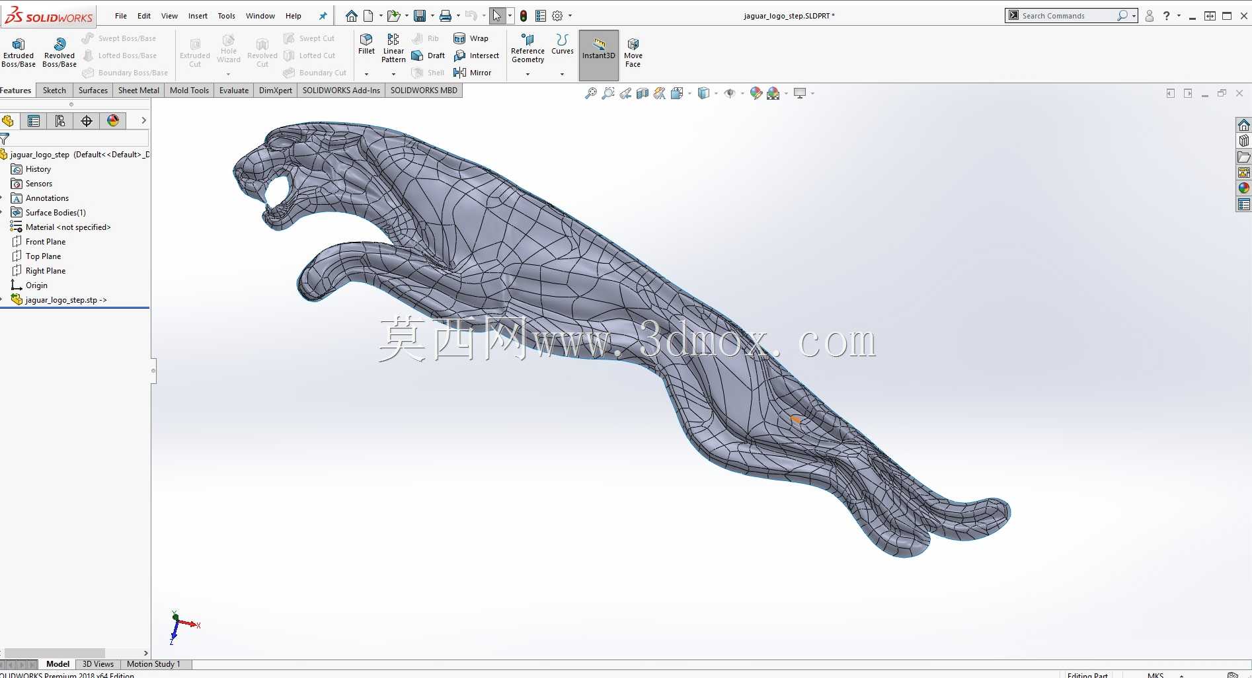Click the Options gear icon
The width and height of the screenshot is (1252, 678).
point(558,16)
